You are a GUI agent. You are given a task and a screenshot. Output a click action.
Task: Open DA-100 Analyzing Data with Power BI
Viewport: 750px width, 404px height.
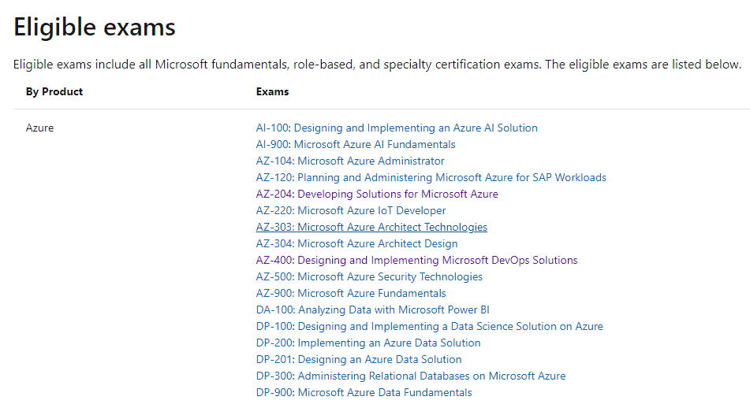(x=372, y=310)
